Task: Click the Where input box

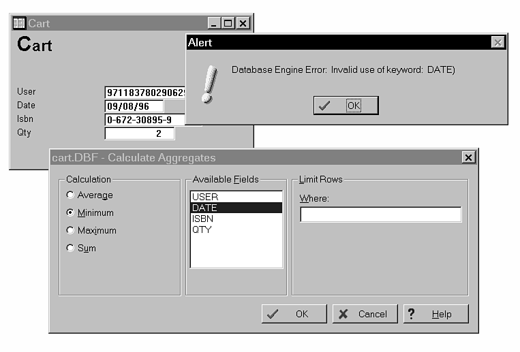Action: (x=380, y=215)
